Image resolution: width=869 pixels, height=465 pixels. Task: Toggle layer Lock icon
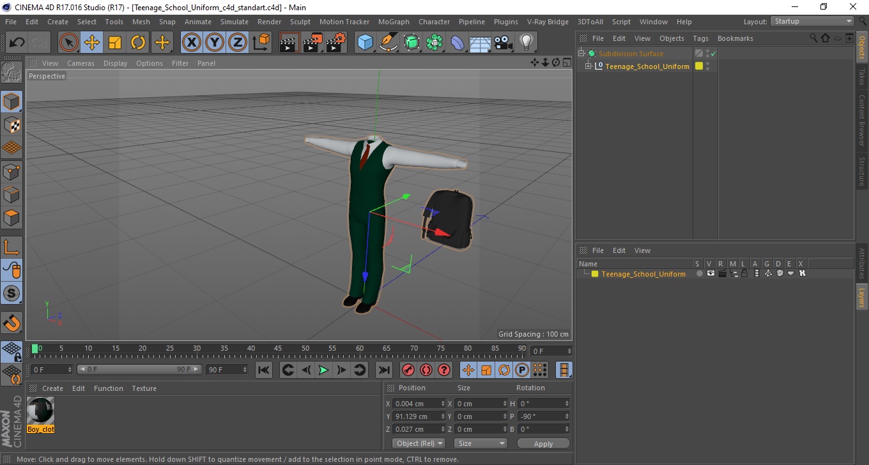[745, 273]
